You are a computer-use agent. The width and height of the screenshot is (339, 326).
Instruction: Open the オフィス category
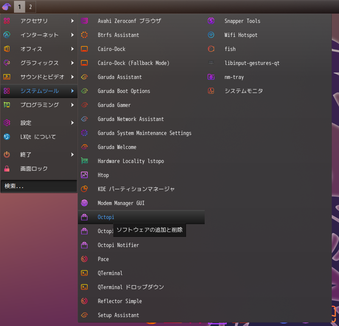(x=39, y=49)
